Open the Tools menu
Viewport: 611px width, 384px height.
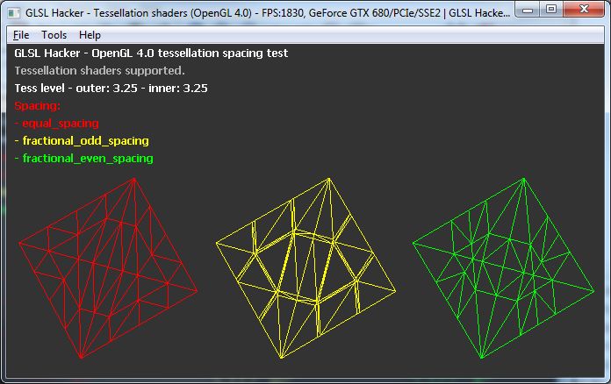(54, 35)
